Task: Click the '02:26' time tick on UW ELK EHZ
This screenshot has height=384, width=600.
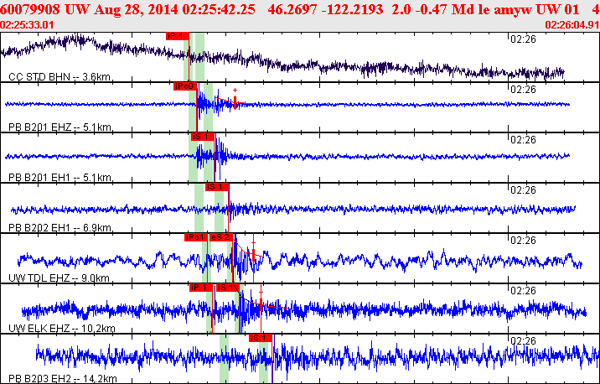Action: tap(523, 291)
